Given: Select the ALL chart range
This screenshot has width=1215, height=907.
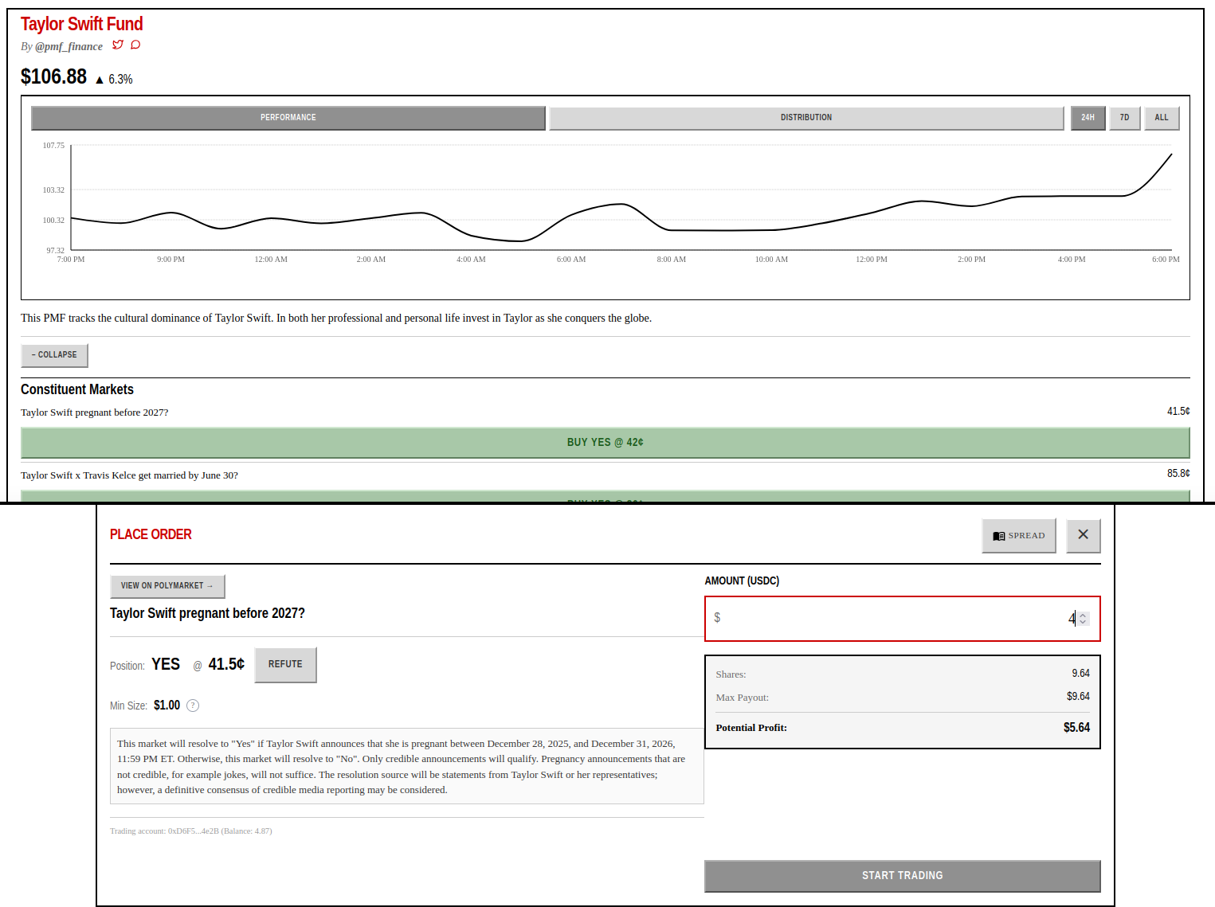Looking at the screenshot, I should click(1162, 117).
